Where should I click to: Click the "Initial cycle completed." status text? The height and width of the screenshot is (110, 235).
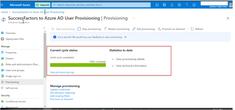62,58
